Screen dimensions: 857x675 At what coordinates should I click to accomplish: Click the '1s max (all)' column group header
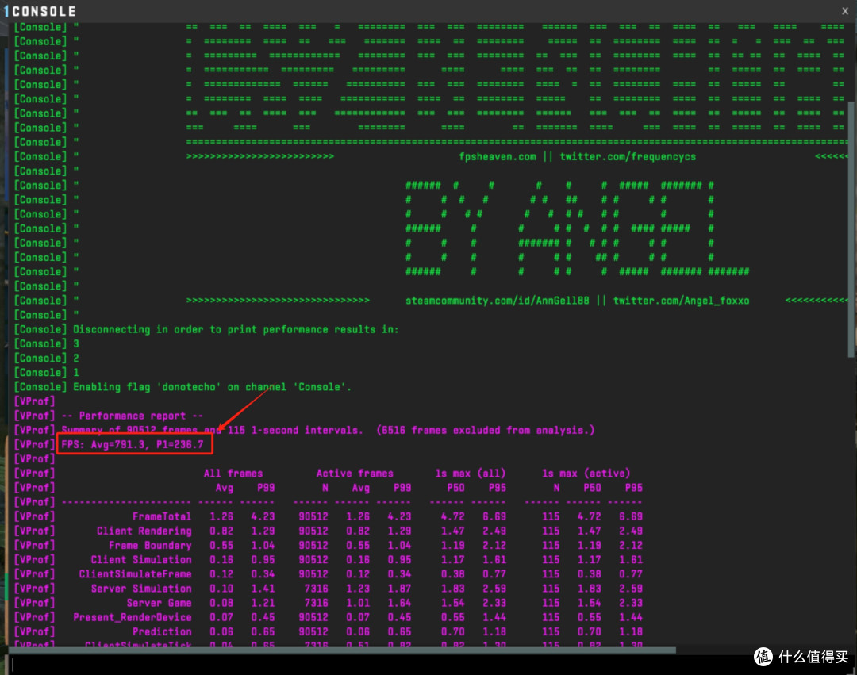(x=471, y=474)
